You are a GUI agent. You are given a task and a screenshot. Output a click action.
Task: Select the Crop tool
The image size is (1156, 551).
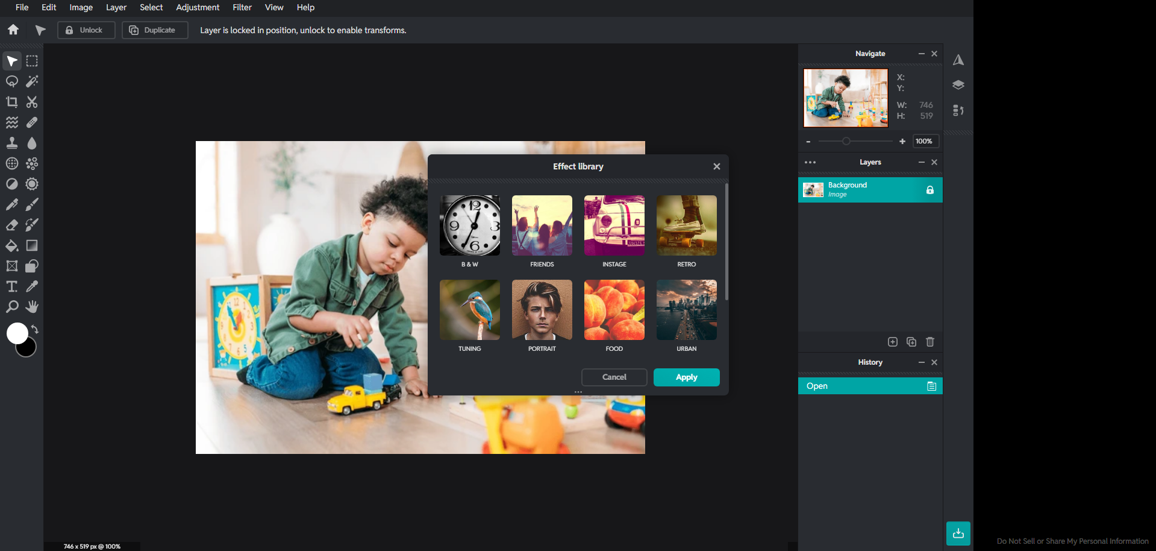coord(12,102)
